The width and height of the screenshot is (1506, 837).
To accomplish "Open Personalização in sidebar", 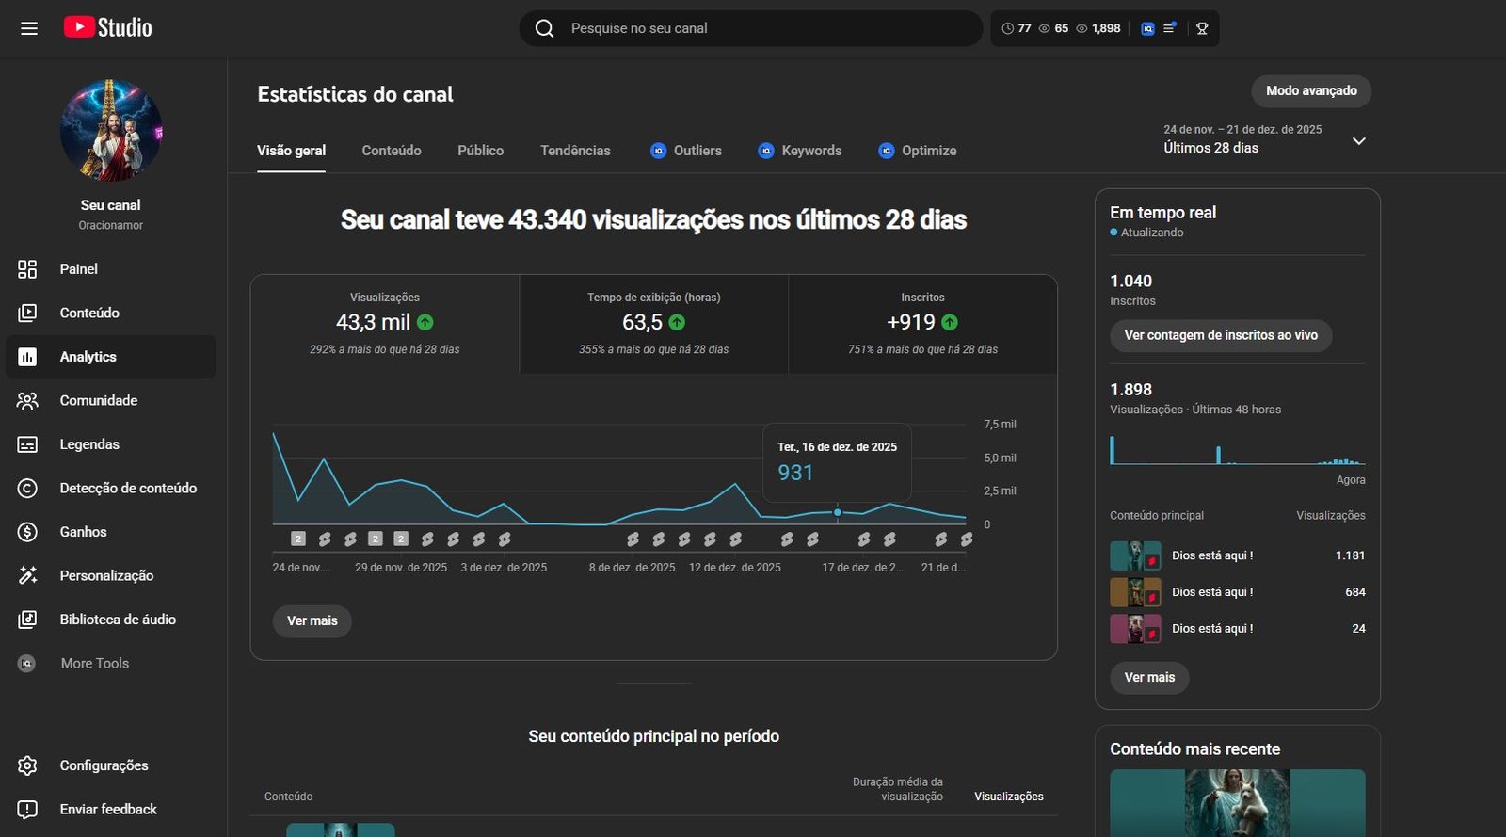I will coord(106,575).
